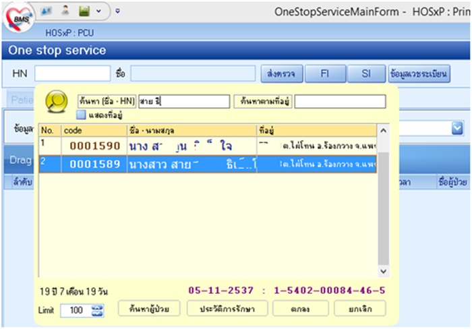Select the row with code 0001590
472x329 pixels.
[x=208, y=146]
